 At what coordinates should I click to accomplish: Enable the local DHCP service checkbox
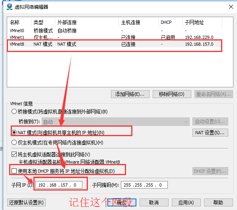click(x=14, y=171)
